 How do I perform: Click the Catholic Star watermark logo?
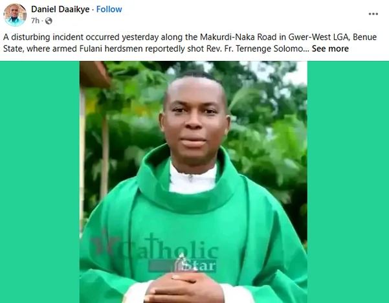point(155,252)
